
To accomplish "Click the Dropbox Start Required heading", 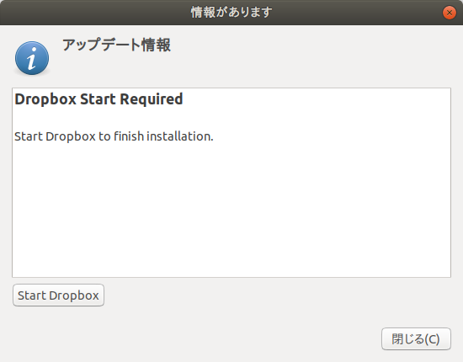I will (x=98, y=98).
